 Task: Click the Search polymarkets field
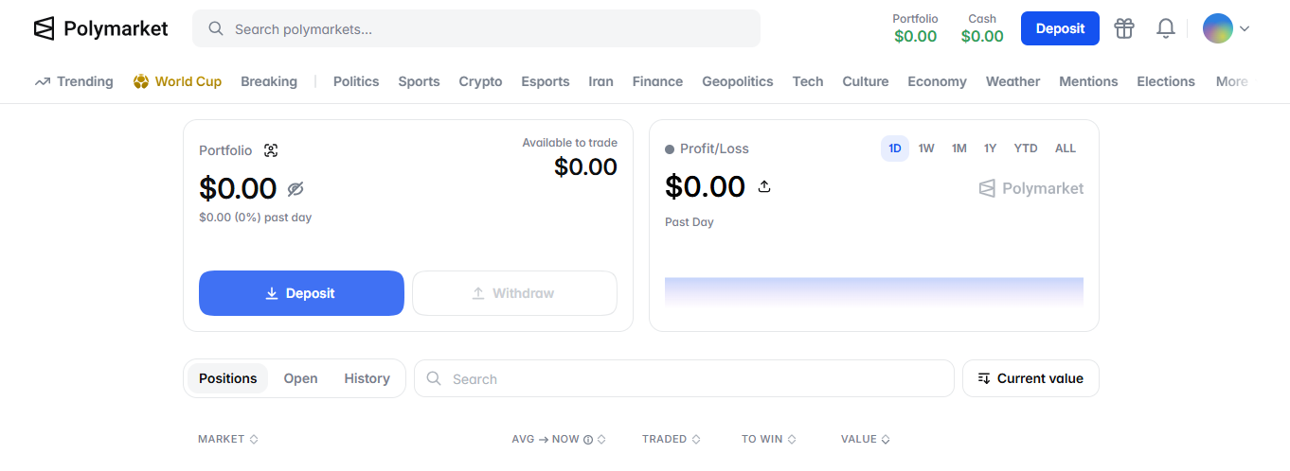tap(476, 28)
